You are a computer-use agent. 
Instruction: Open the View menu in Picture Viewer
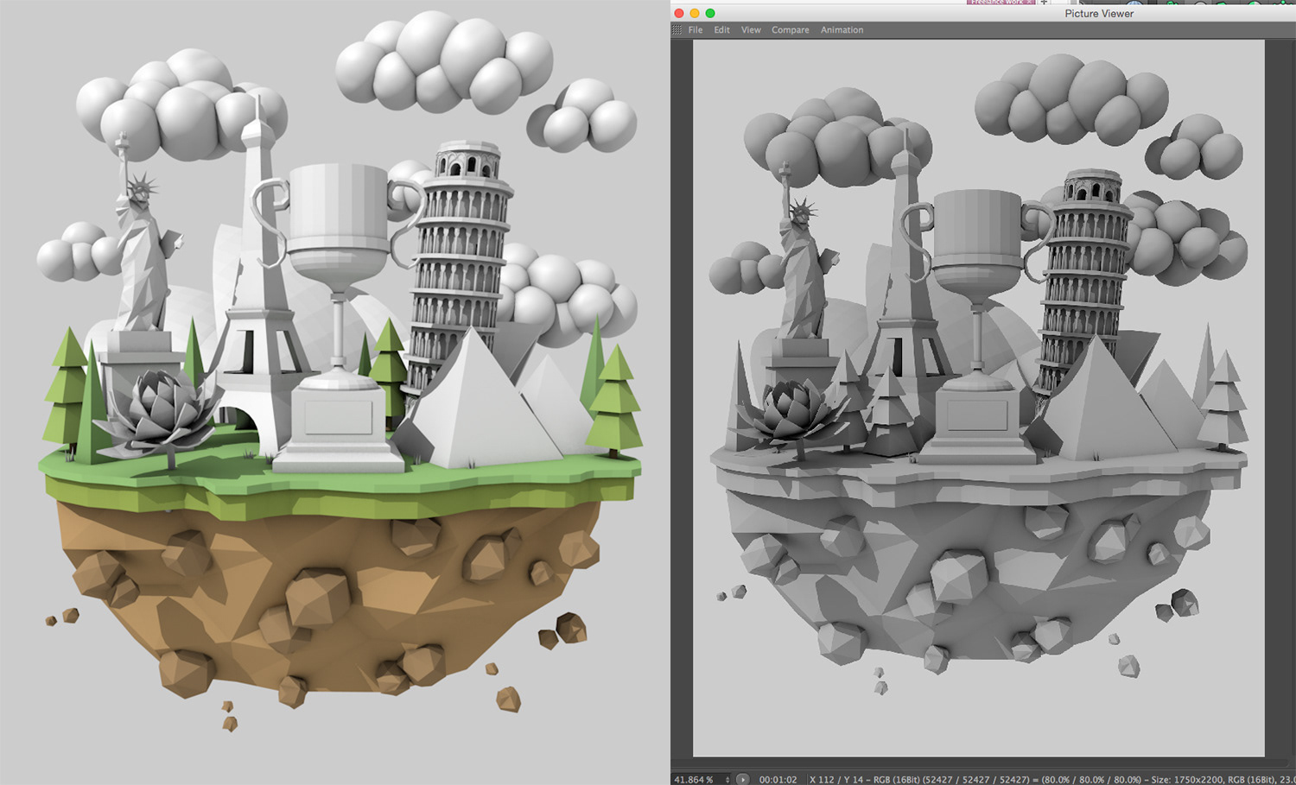pos(751,30)
